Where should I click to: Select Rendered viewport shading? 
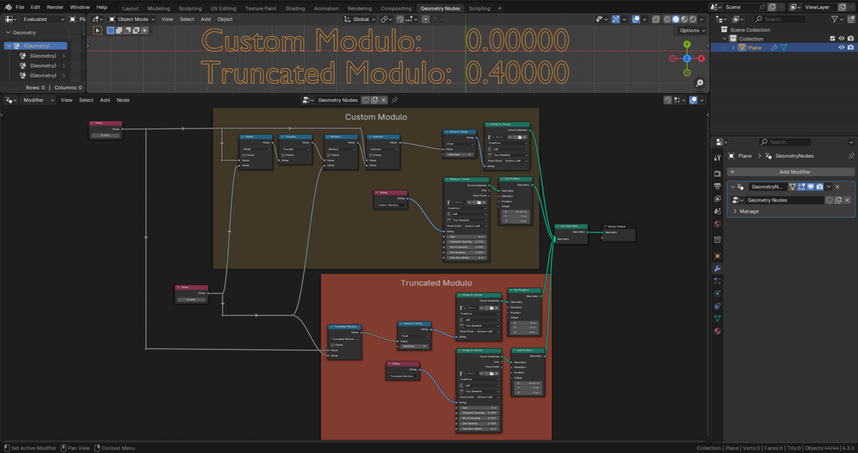694,19
